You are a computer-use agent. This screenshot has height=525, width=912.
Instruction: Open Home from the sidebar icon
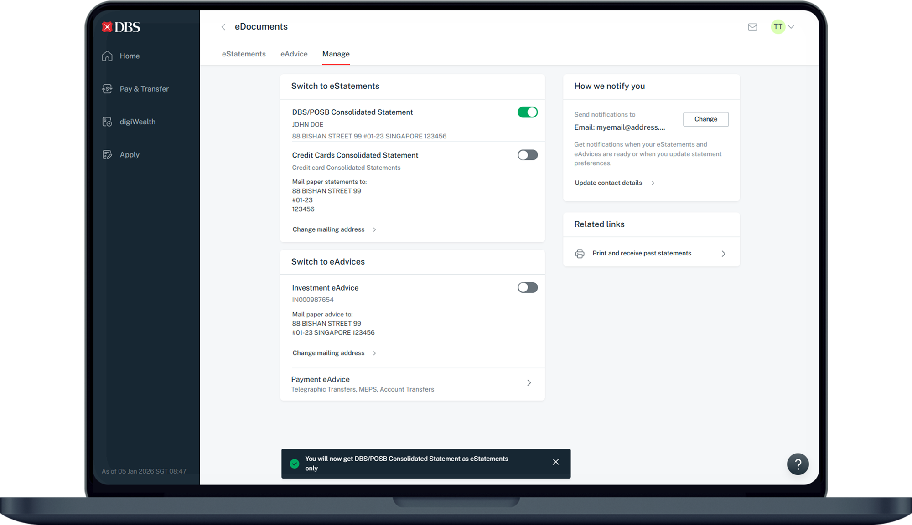[107, 56]
